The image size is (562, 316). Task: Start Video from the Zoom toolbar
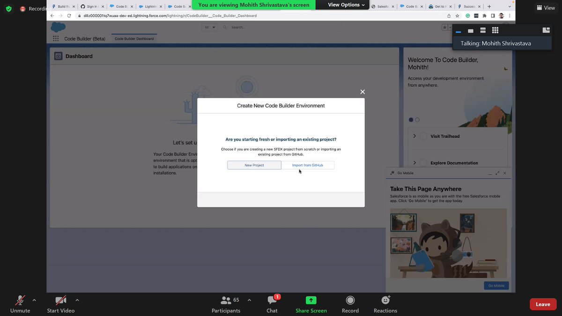(61, 304)
